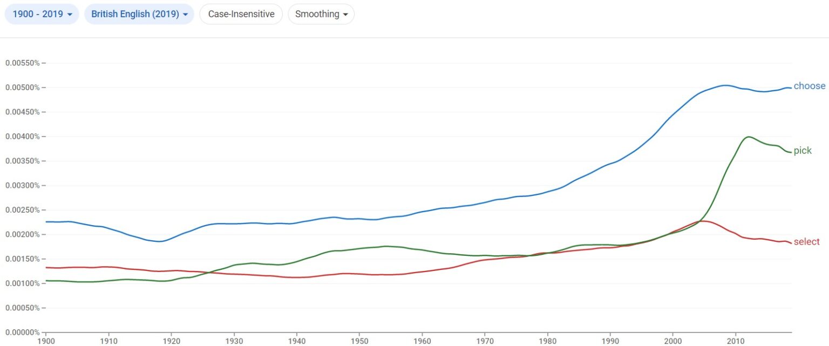The width and height of the screenshot is (829, 346).
Task: Toggle the Case-Insensitive option
Action: tap(241, 14)
